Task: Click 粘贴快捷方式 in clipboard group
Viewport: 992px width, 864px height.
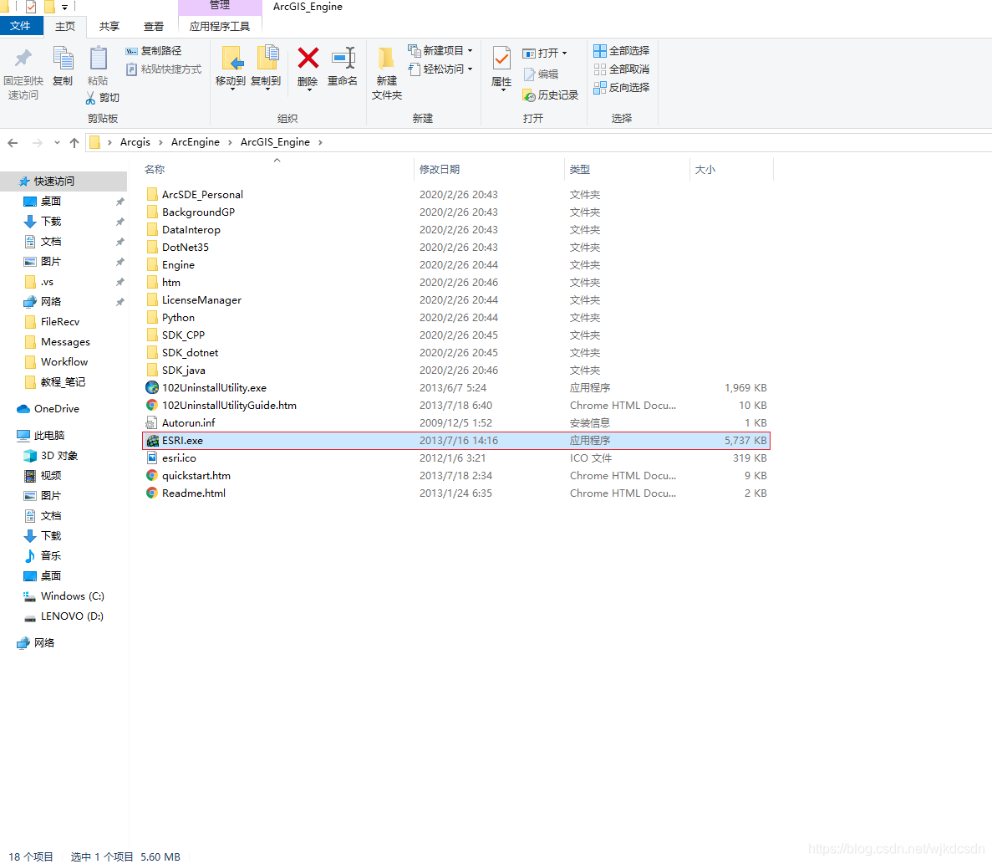Action: pyautogui.click(x=164, y=69)
